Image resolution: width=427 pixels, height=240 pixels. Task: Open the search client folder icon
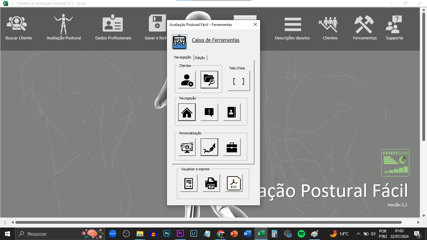[209, 80]
